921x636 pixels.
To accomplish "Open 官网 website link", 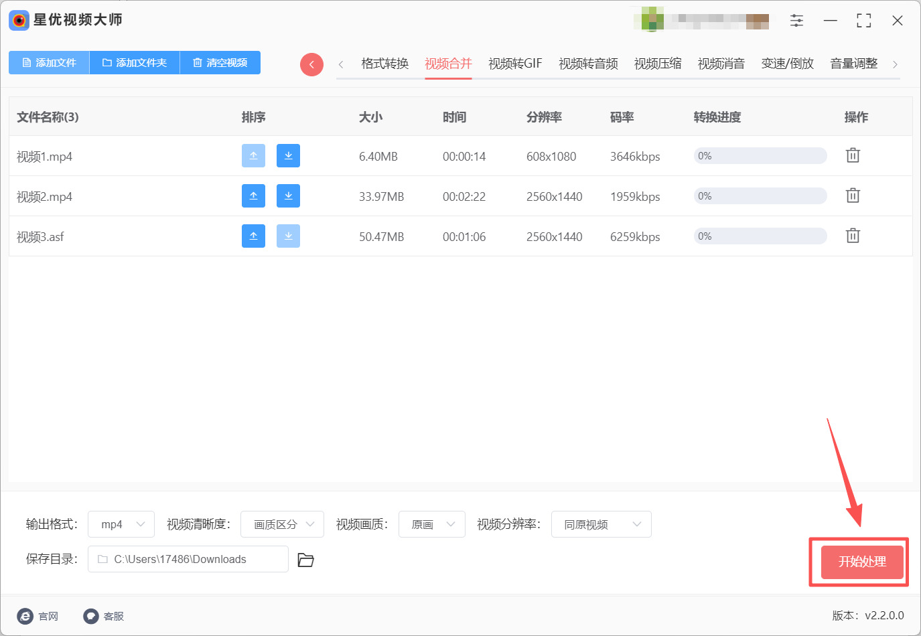I will coord(38,616).
